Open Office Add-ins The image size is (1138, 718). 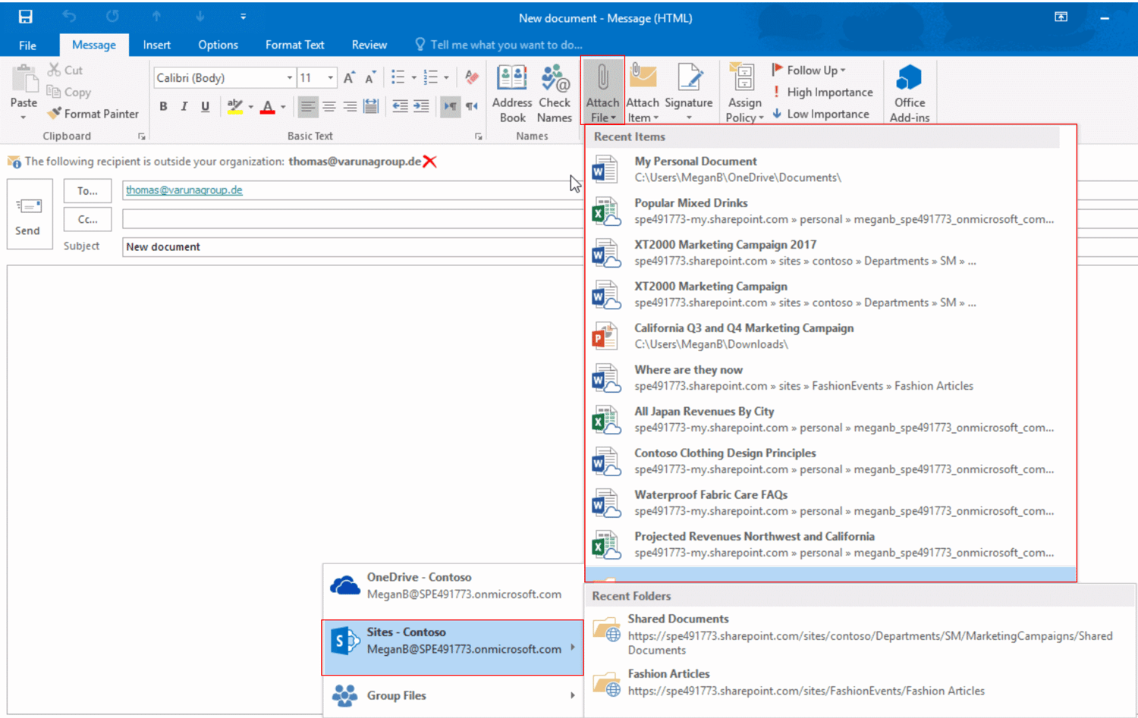(909, 91)
